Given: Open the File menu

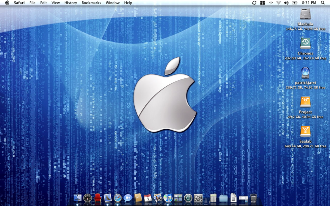Looking at the screenshot, I should coord(32,3).
